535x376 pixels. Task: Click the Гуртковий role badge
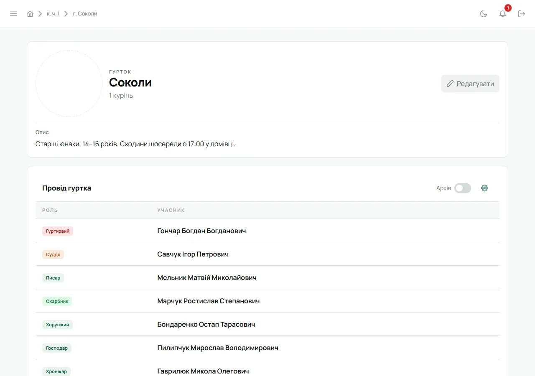point(58,231)
